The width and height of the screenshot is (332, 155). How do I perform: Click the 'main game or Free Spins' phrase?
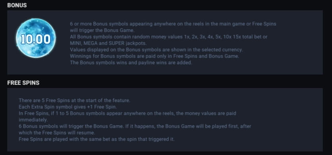[244, 24]
